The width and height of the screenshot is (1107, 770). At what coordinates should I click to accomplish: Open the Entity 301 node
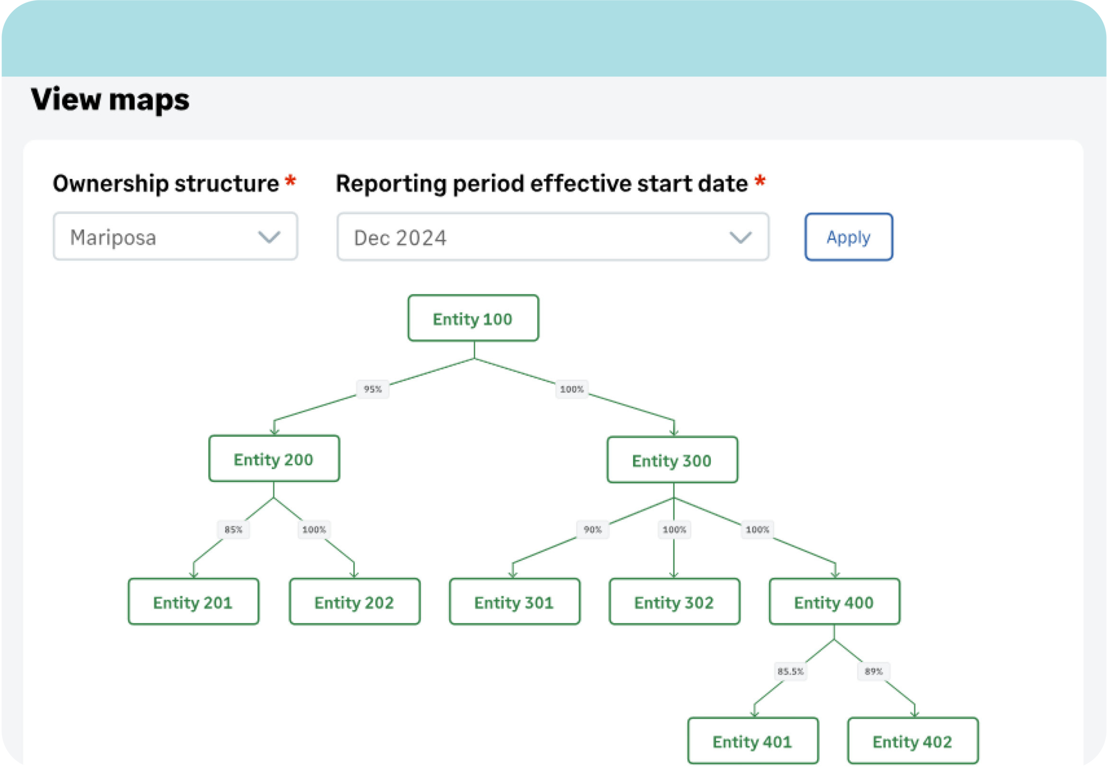coord(515,602)
